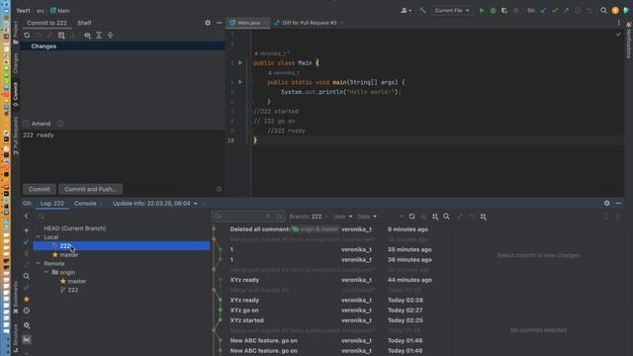The width and height of the screenshot is (633, 356).
Task: Select the Log: 222 tab
Action: point(52,204)
